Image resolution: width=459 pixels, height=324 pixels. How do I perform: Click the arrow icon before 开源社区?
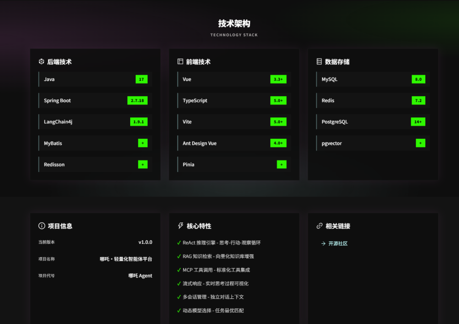[323, 244]
